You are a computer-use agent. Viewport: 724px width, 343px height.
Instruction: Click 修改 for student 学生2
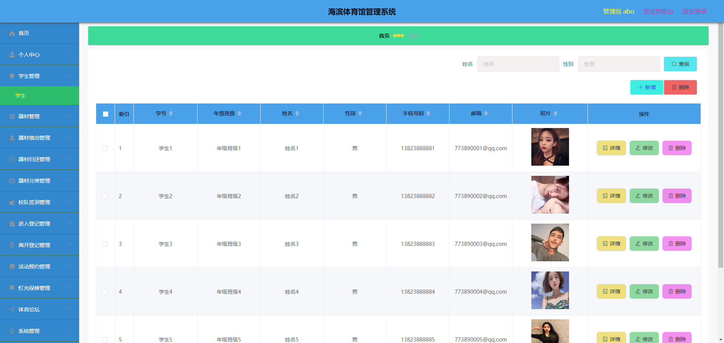[x=644, y=196]
